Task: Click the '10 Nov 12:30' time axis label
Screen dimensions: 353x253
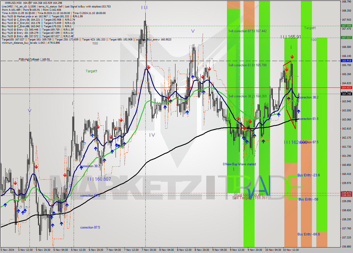Action: coord(291,250)
